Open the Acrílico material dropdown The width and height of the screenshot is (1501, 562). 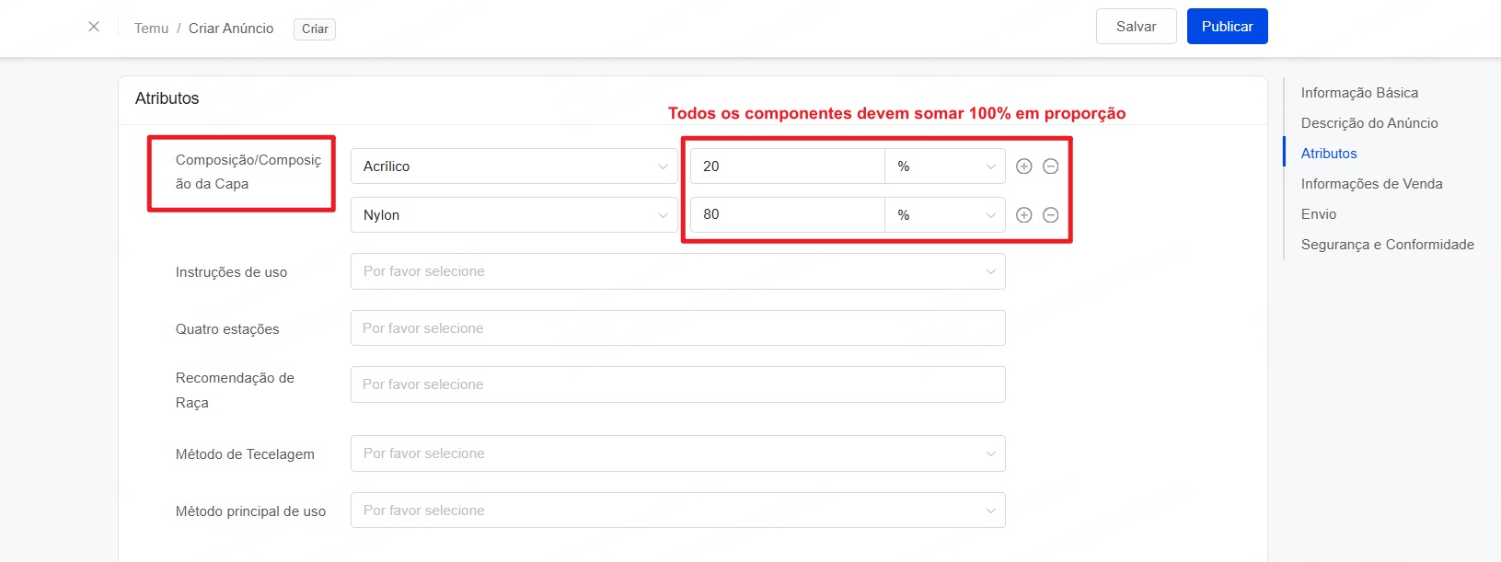514,166
